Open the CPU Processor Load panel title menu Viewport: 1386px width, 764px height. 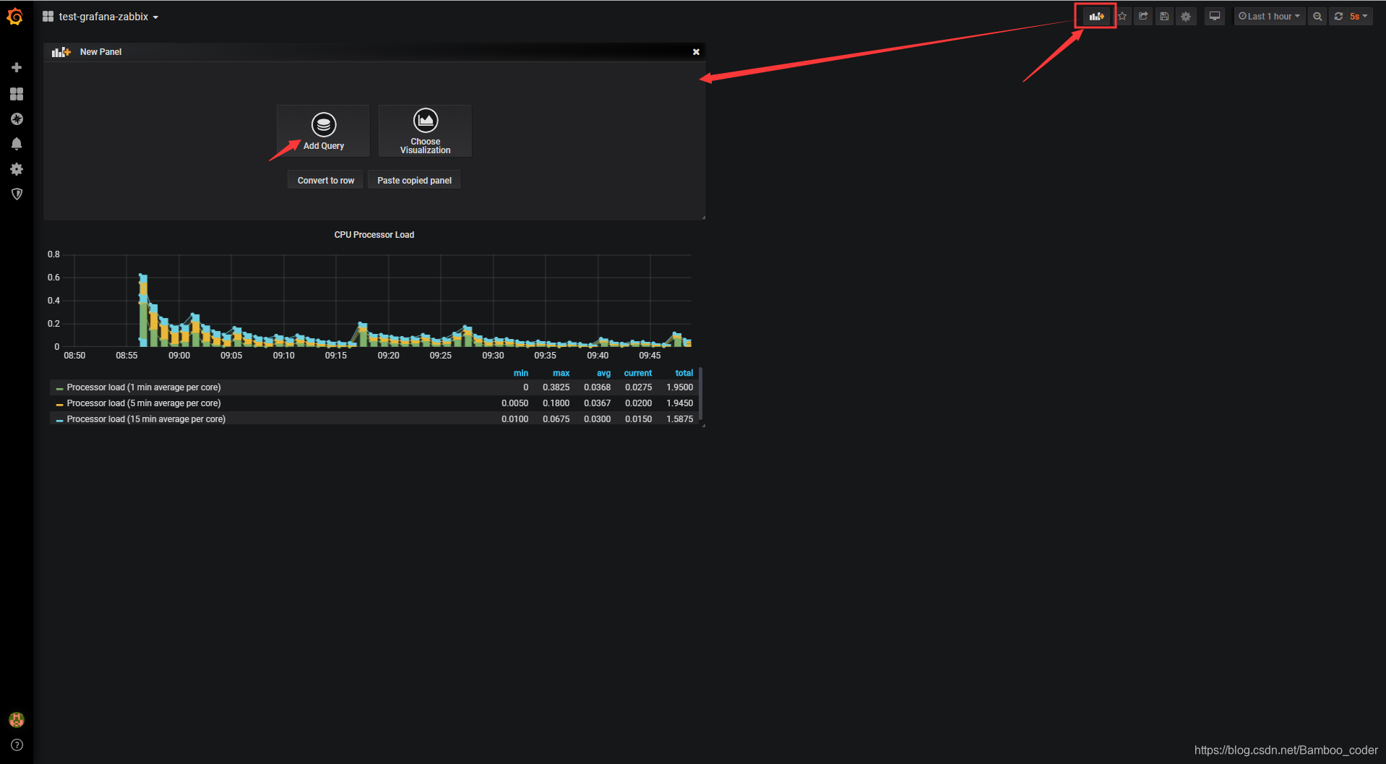374,235
